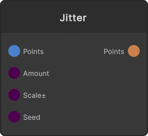Select the Amount parameter label
Screen dimensions: 148x136
pyautogui.click(x=36, y=73)
